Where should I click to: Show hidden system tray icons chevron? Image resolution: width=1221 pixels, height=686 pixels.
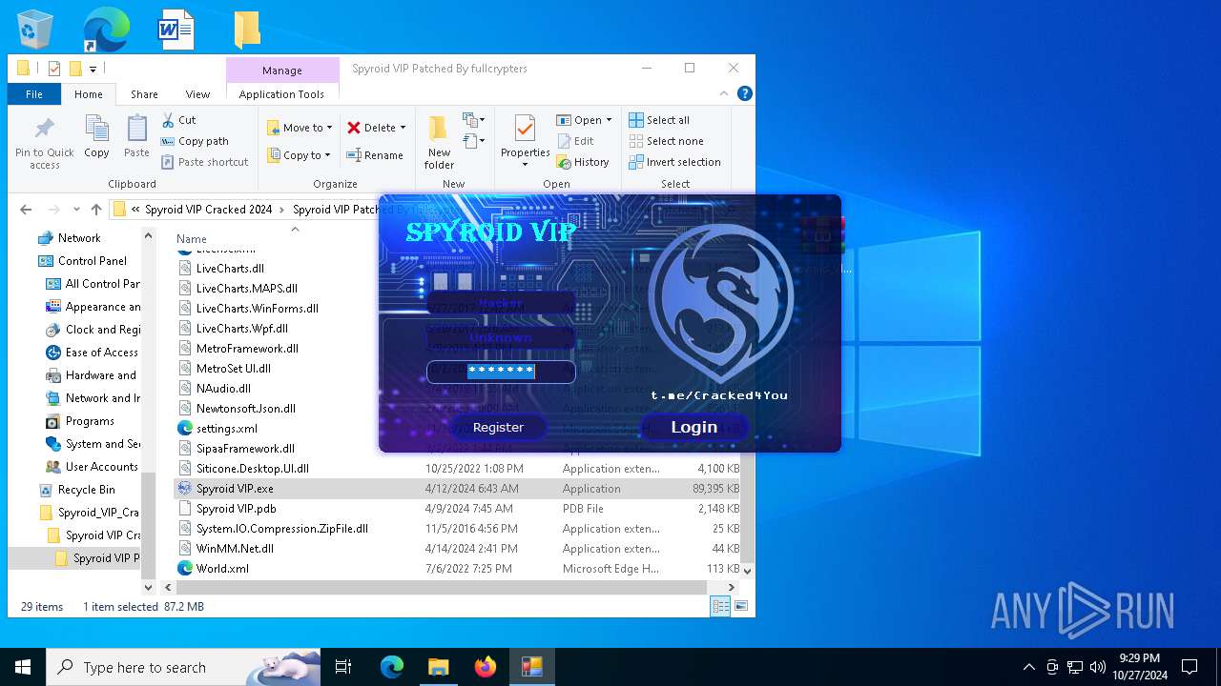1028,667
